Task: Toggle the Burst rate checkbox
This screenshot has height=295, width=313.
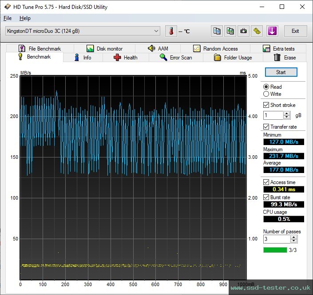Action: [x=266, y=197]
